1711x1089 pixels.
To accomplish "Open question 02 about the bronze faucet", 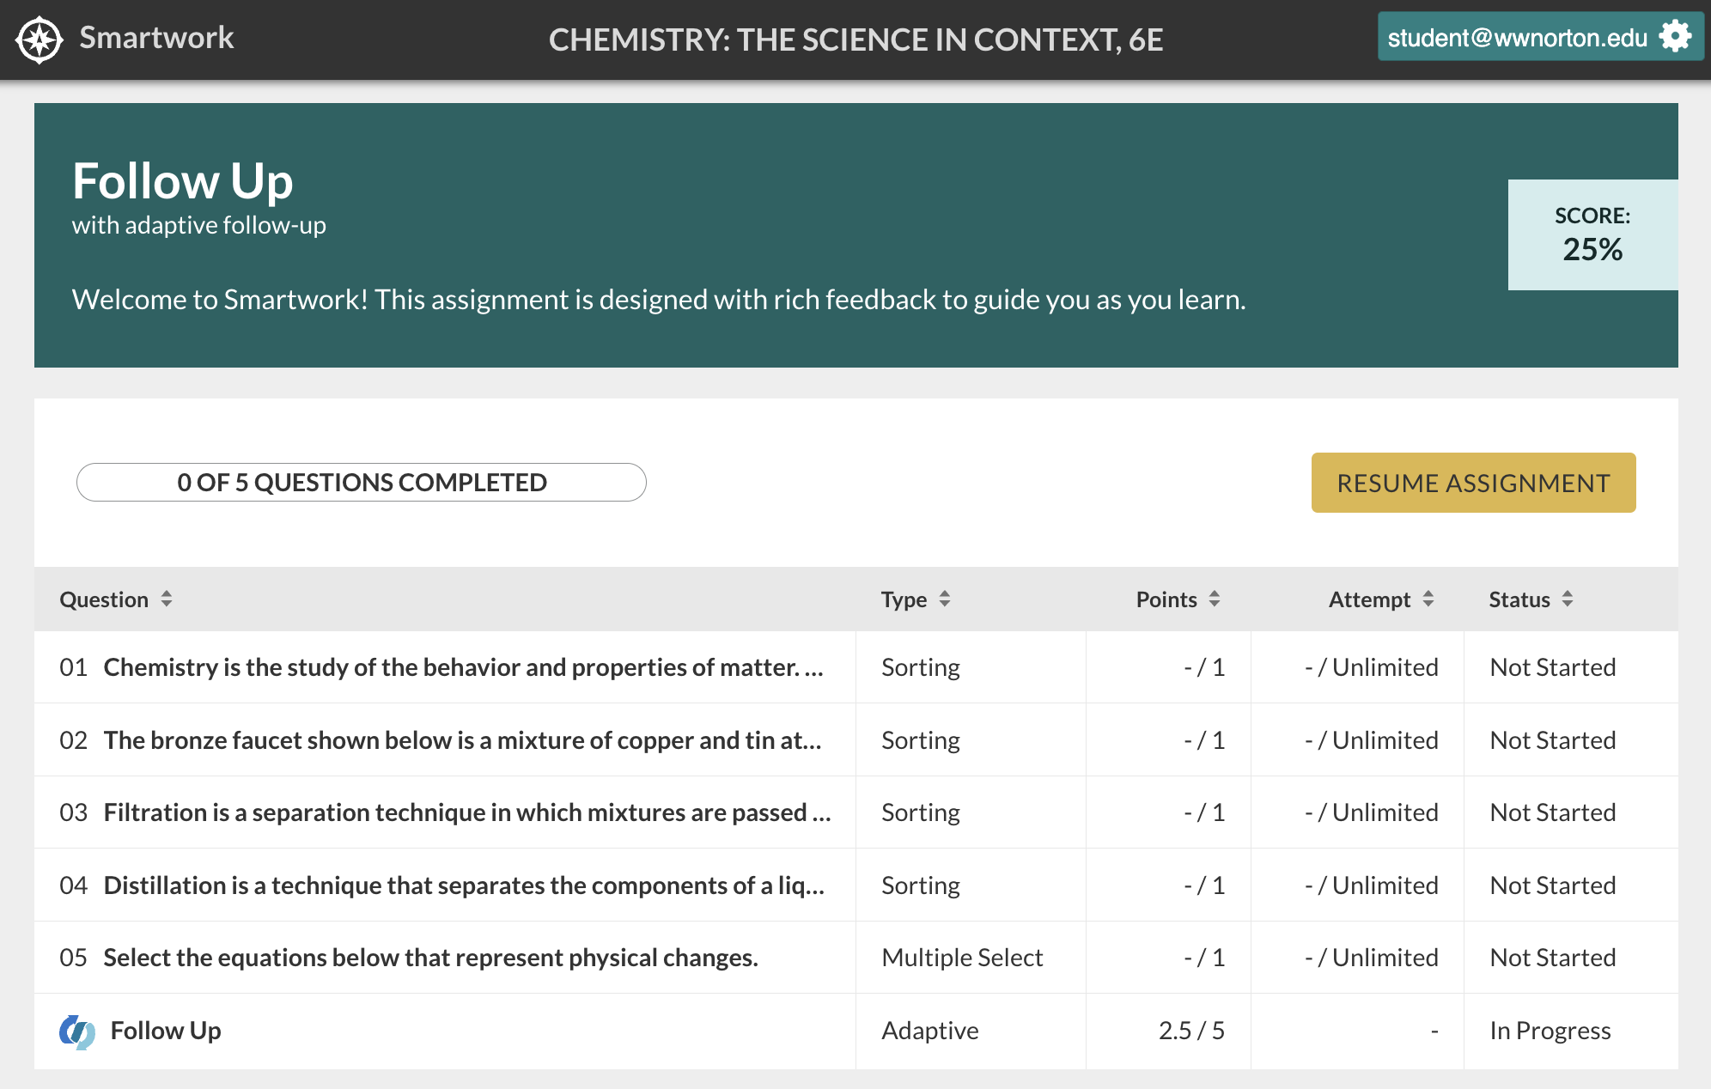I will (x=462, y=740).
